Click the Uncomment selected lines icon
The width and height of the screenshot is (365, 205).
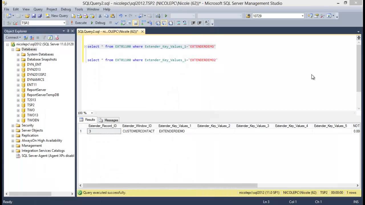pyautogui.click(x=185, y=23)
